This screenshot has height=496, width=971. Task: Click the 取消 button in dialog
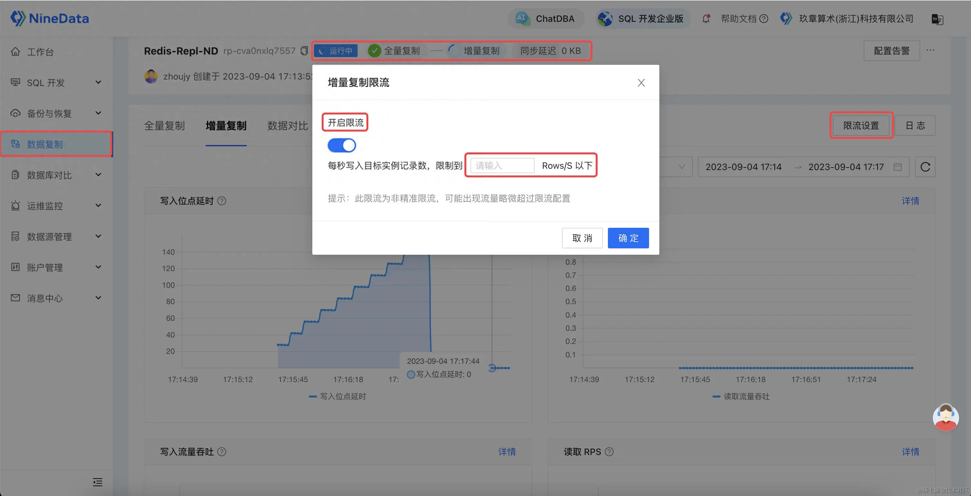[582, 238]
